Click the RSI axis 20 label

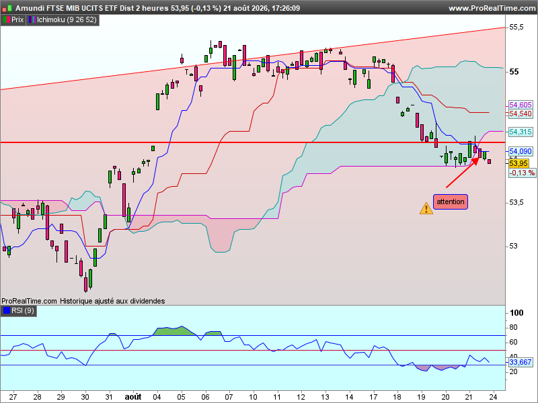tap(513, 372)
